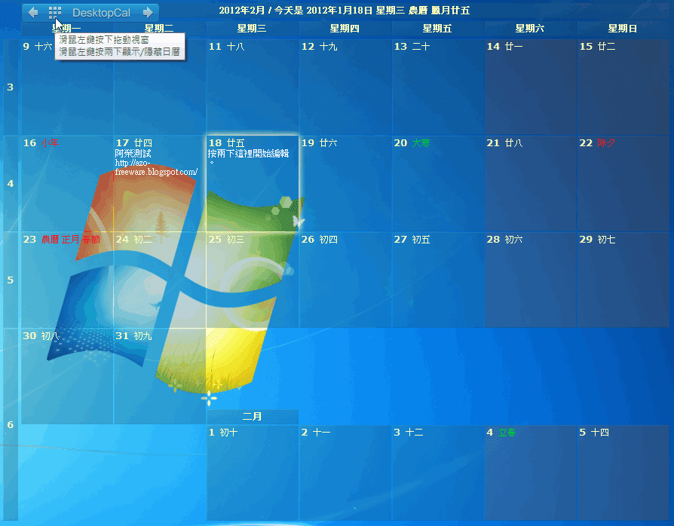This screenshot has height=526, width=674.
Task: Click week number 4 in side column
Action: [x=11, y=184]
